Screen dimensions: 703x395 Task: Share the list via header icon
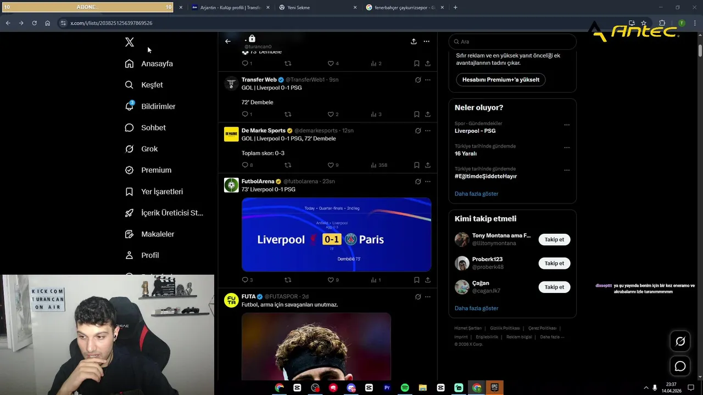pos(414,41)
